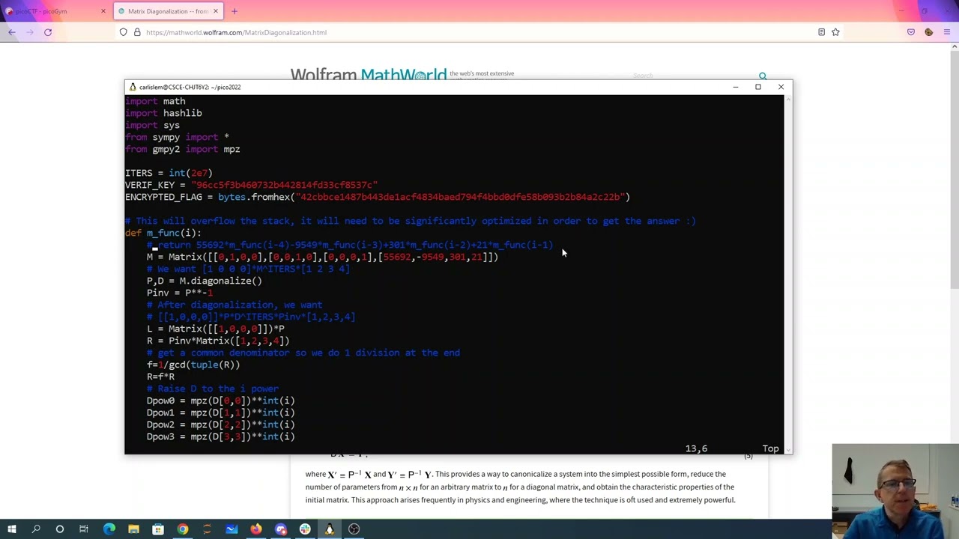Click the 'Pinv = P**-1' line
Screen dimensions: 959x539
point(180,293)
